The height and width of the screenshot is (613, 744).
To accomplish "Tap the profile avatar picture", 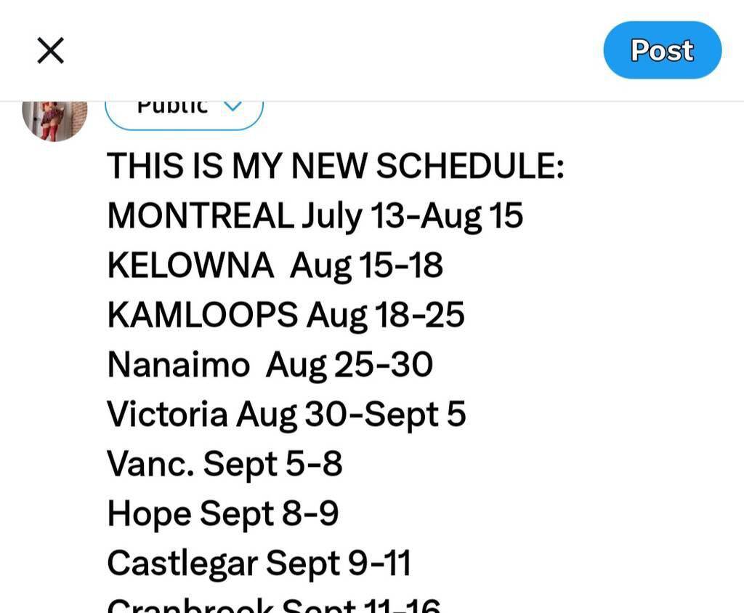I will (54, 116).
